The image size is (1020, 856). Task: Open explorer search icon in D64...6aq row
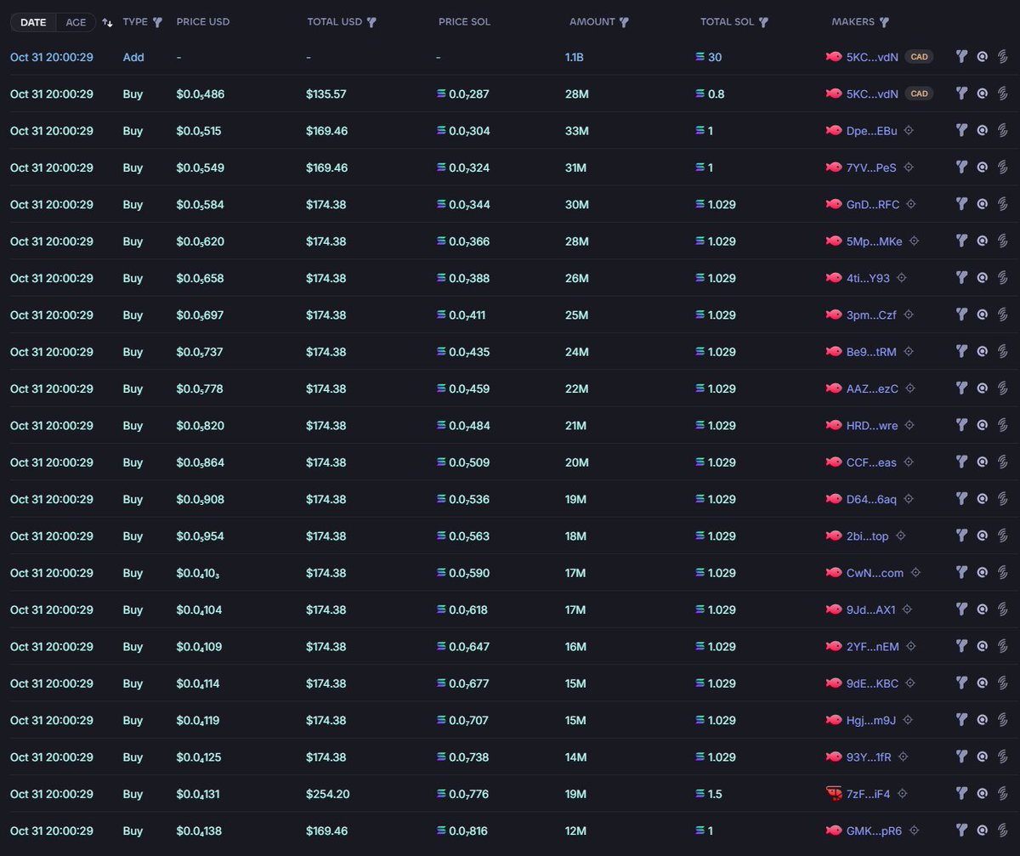point(982,499)
